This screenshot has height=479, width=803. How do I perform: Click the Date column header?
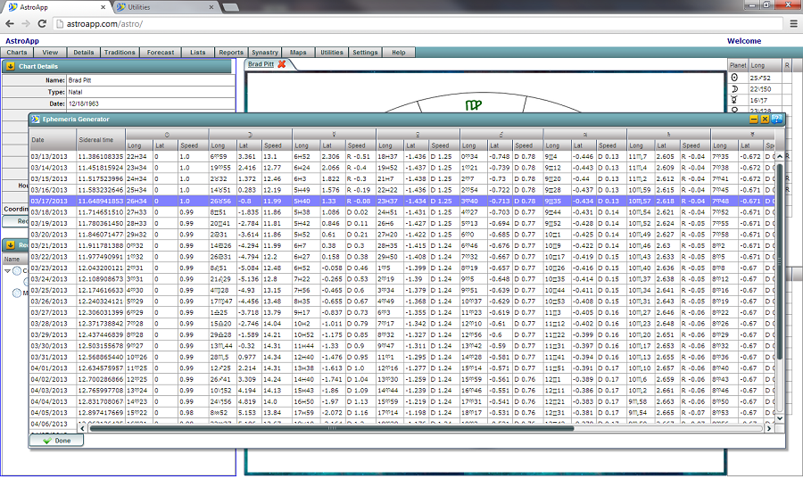(38, 140)
